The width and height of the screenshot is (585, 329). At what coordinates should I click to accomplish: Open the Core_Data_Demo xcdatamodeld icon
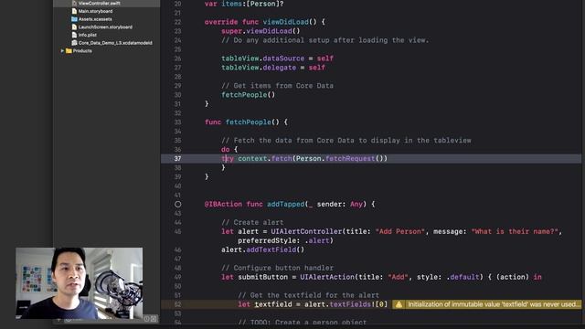click(x=74, y=43)
